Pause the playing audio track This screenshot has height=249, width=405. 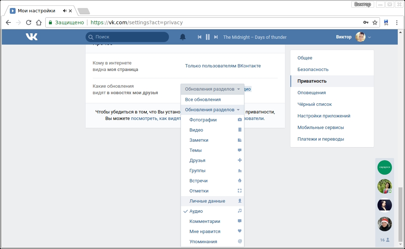pyautogui.click(x=208, y=37)
